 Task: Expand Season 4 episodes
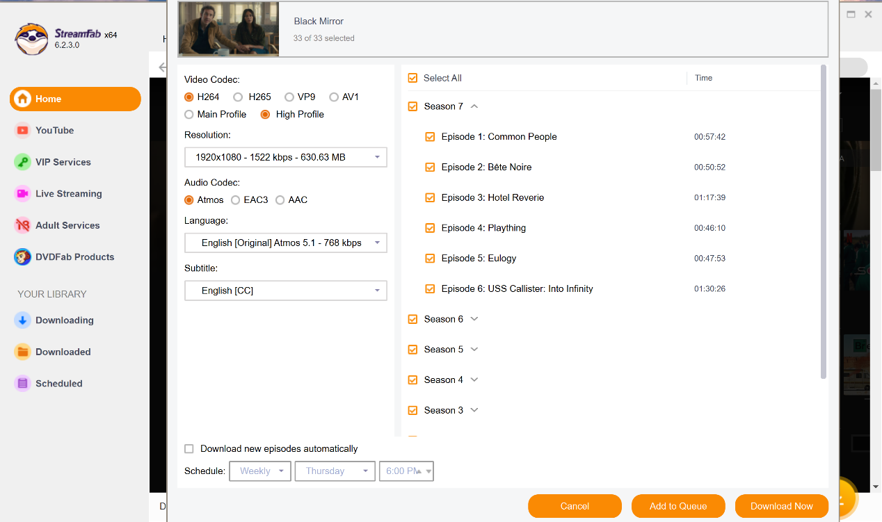pyautogui.click(x=474, y=380)
